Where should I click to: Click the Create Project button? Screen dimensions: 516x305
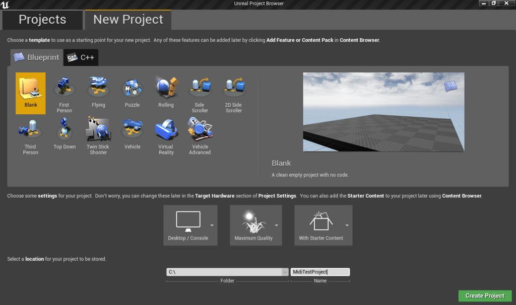click(485, 296)
